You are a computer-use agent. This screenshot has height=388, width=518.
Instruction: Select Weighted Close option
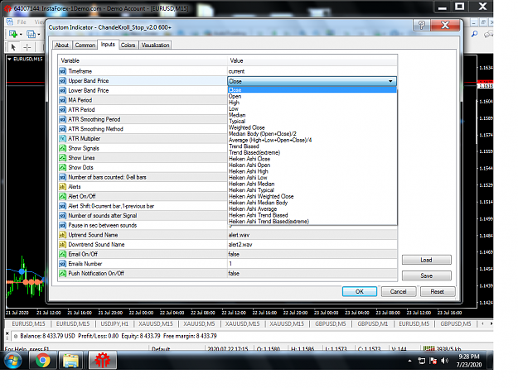pyautogui.click(x=312, y=127)
